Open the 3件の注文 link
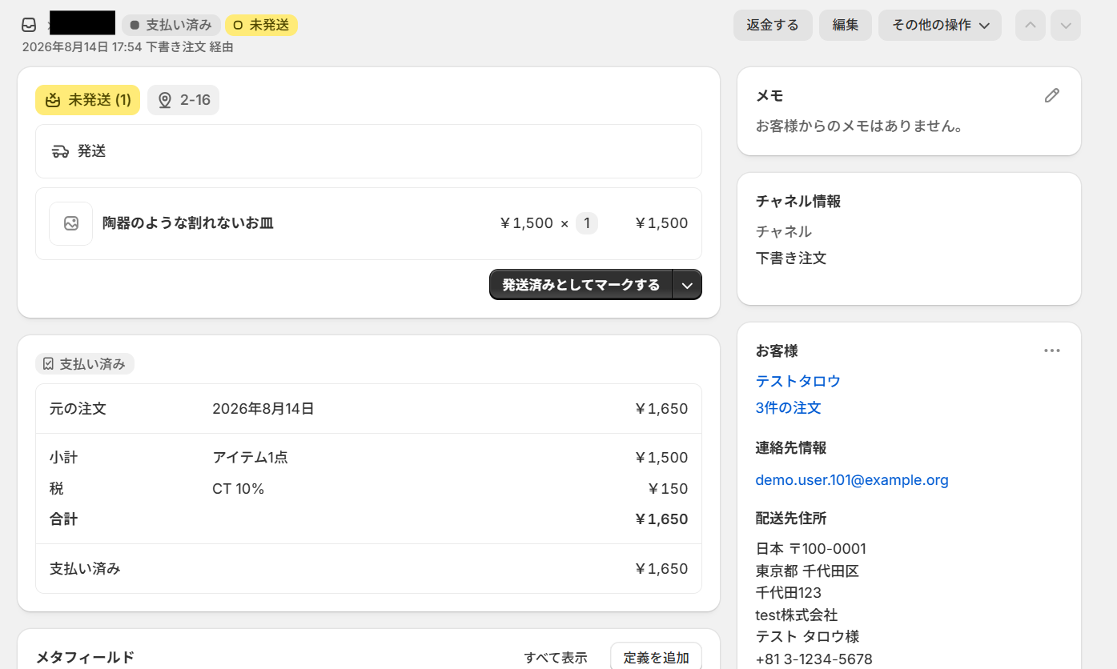The image size is (1117, 669). point(789,408)
